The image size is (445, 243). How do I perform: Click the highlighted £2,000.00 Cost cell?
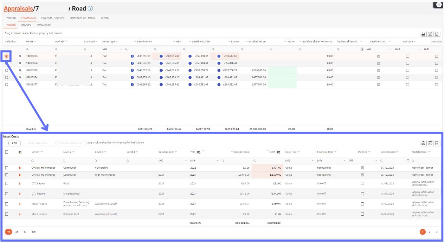pos(267,175)
